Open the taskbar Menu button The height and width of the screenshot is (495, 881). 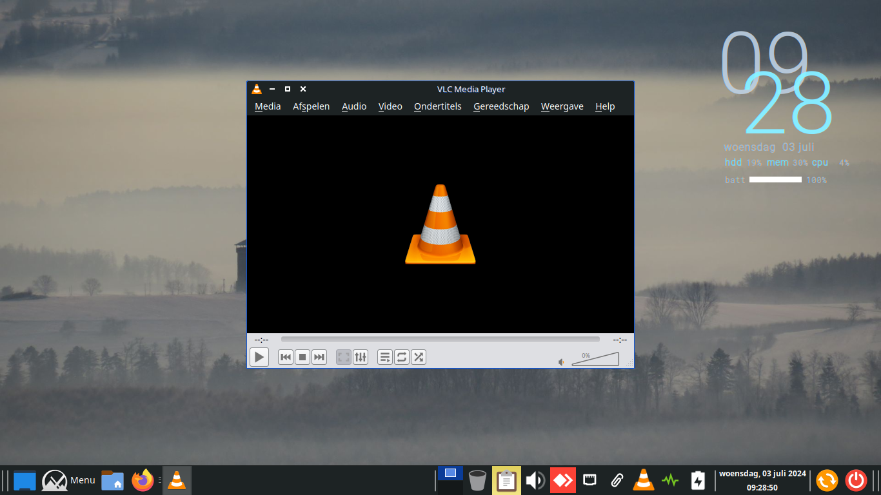tap(69, 480)
